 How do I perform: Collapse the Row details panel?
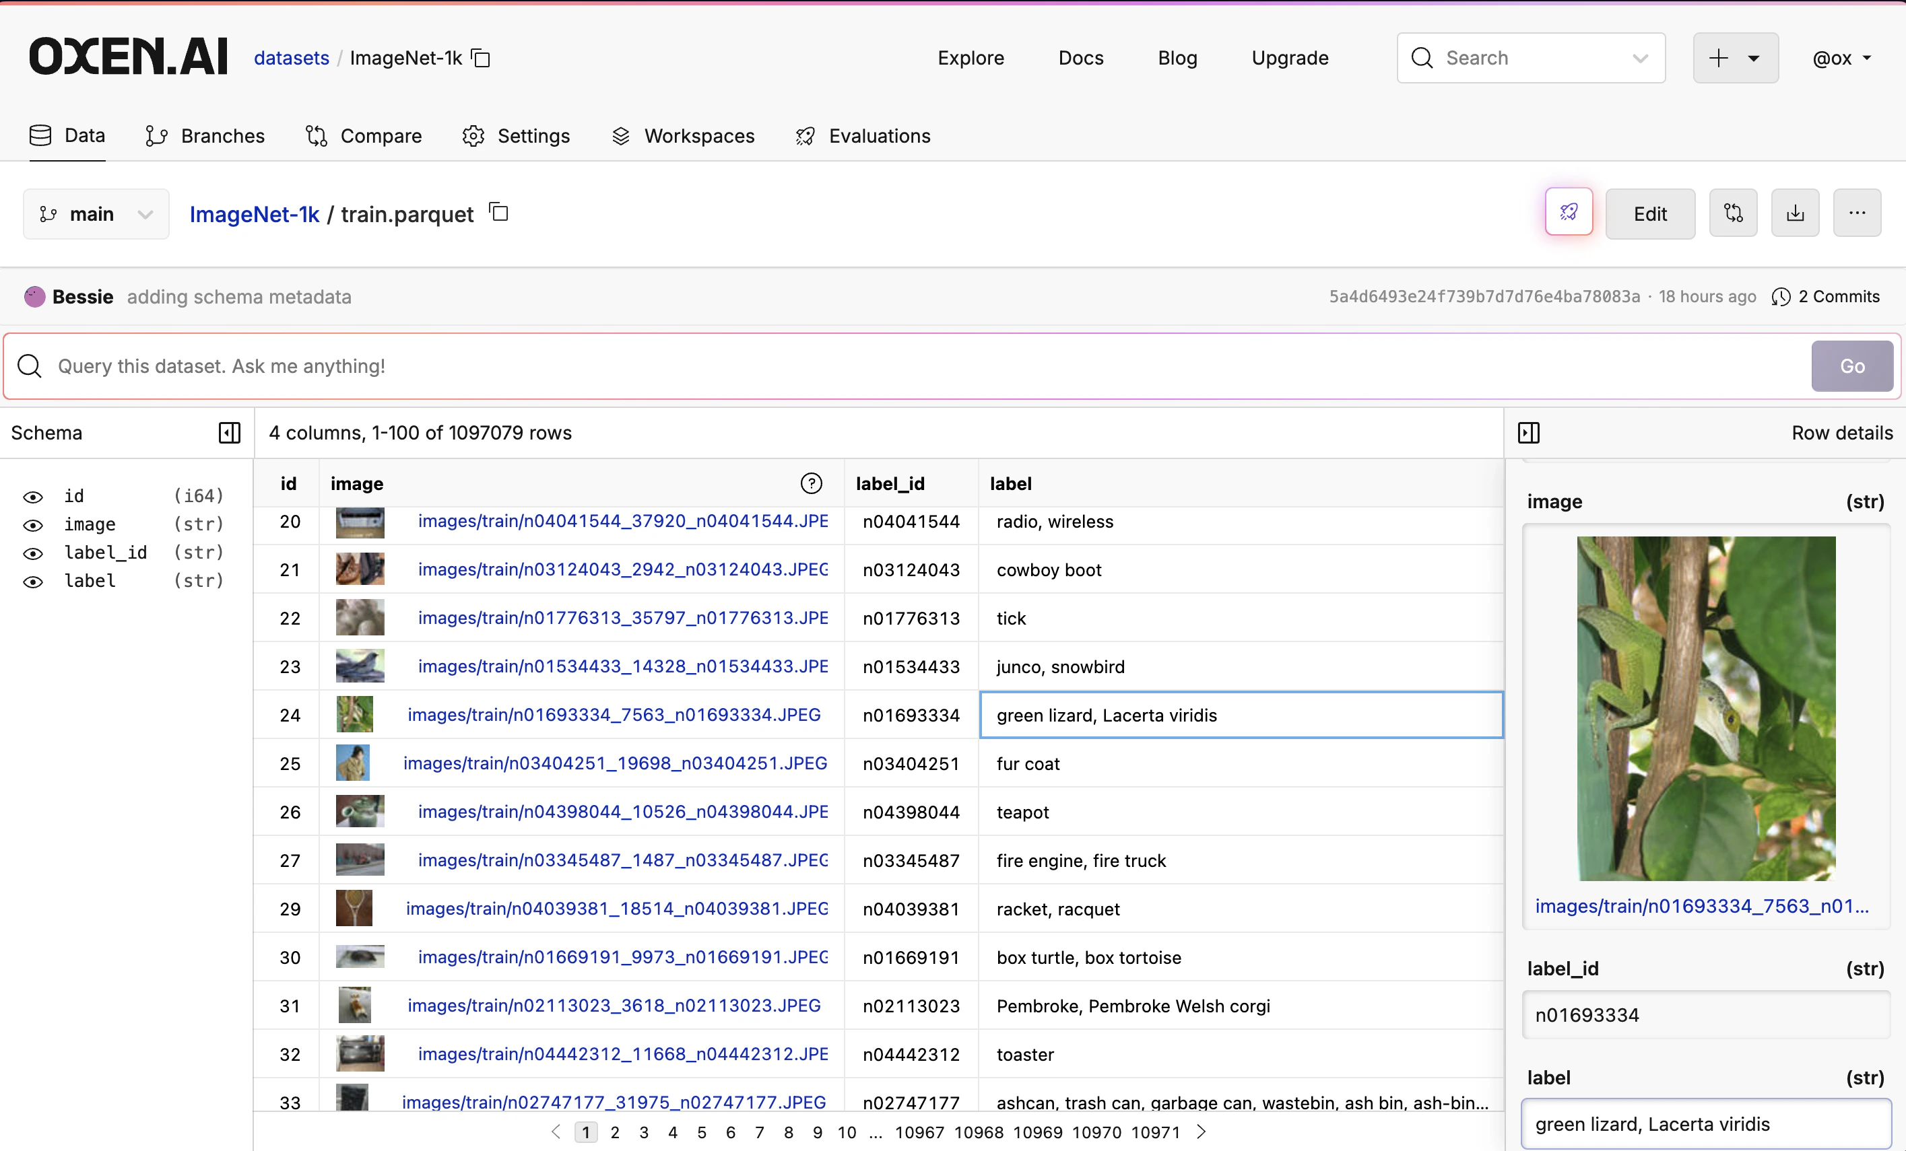(1527, 432)
